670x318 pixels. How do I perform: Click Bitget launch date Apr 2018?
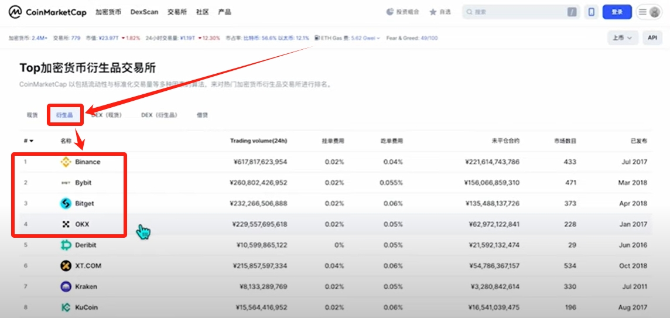(x=633, y=203)
